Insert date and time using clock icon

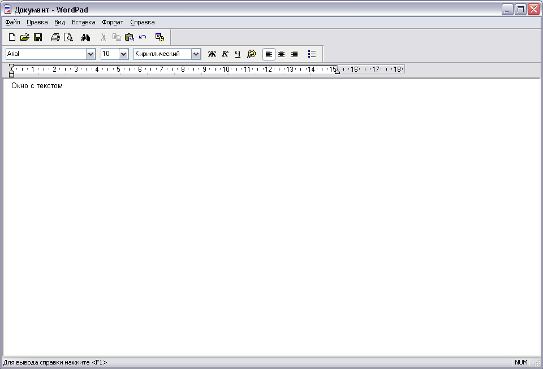click(160, 37)
